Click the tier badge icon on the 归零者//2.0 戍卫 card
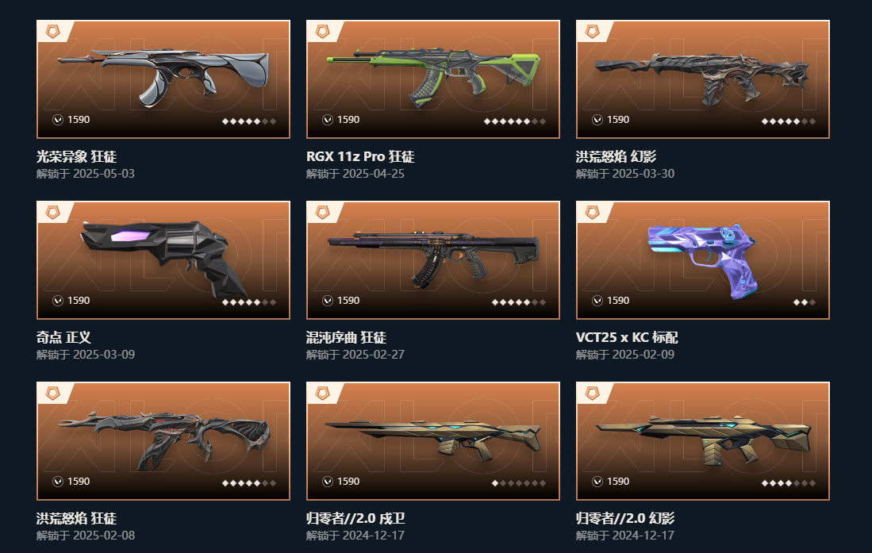 click(x=323, y=393)
